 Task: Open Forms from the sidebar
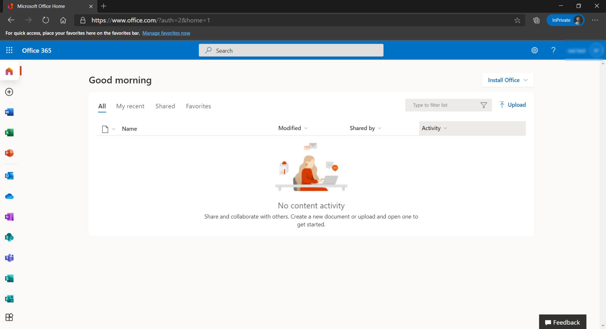coord(9,299)
